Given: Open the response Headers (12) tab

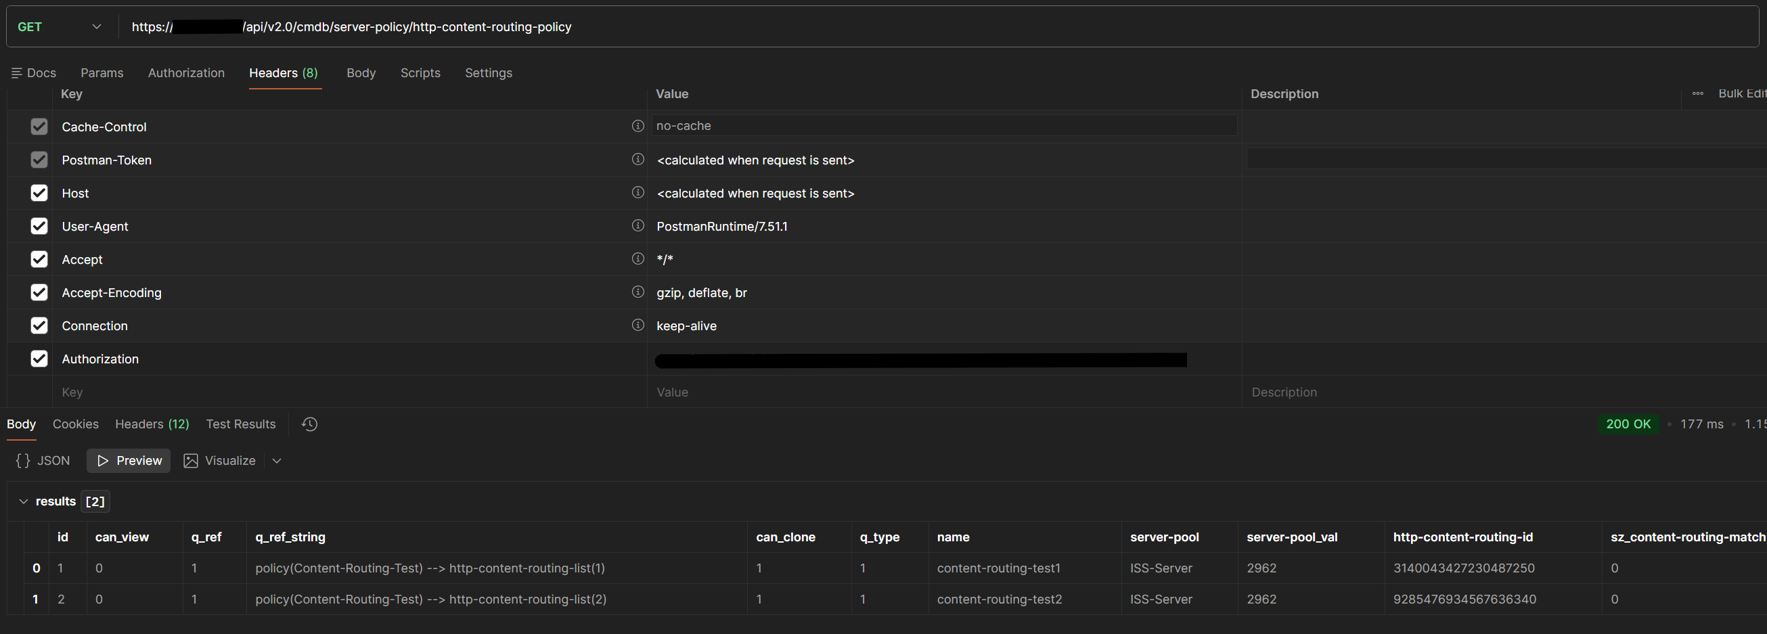Looking at the screenshot, I should tap(152, 424).
